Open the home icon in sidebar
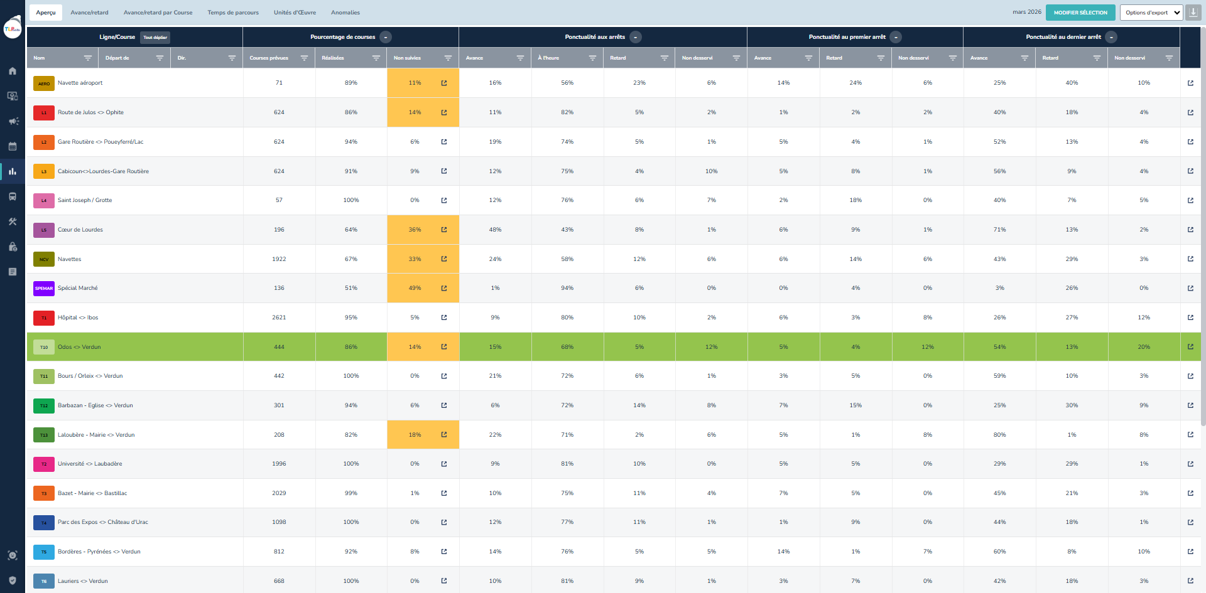Screen dimensions: 1206x593 [12, 71]
